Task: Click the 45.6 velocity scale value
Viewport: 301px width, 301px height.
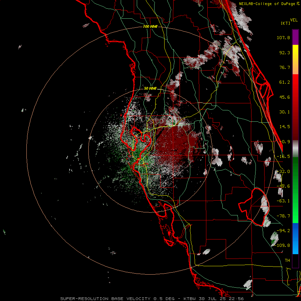Action: tap(285, 97)
